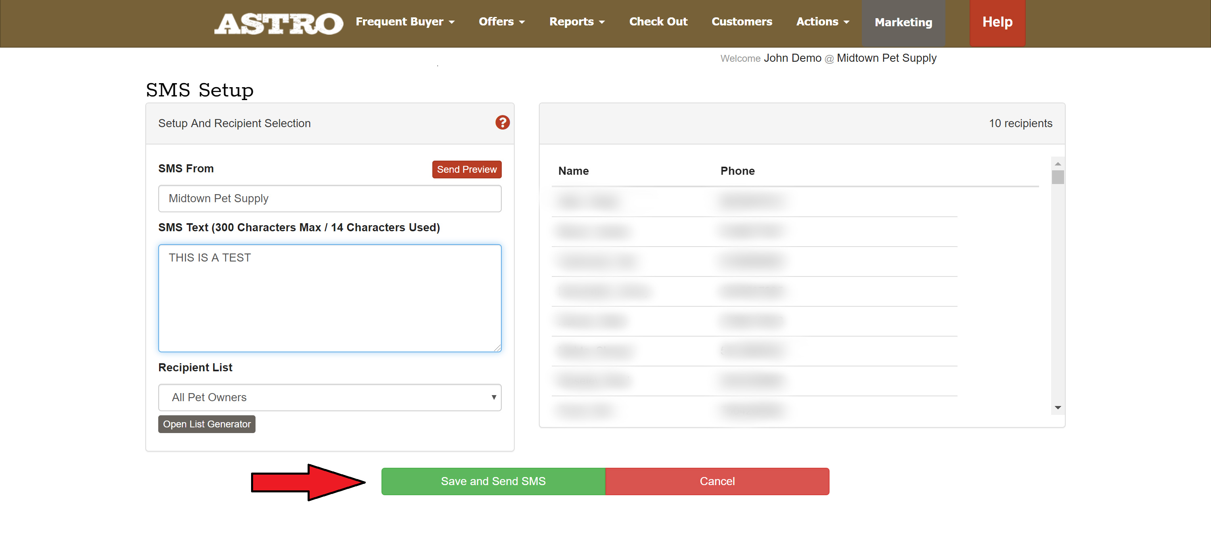Open the Reports dropdown
Screen dimensions: 1211x540
(x=576, y=22)
